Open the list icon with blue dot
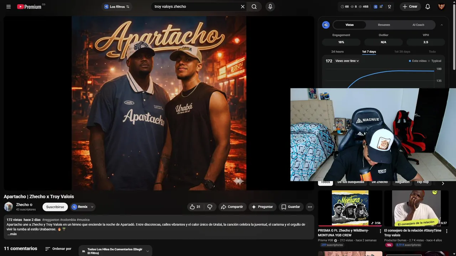The image size is (456, 256). (381, 6)
